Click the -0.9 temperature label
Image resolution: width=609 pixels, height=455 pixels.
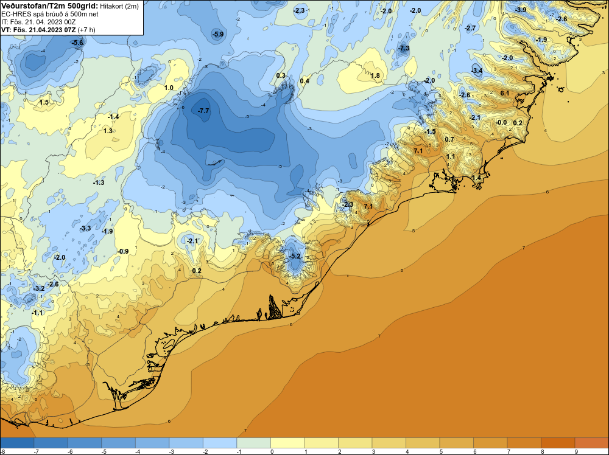(123, 251)
